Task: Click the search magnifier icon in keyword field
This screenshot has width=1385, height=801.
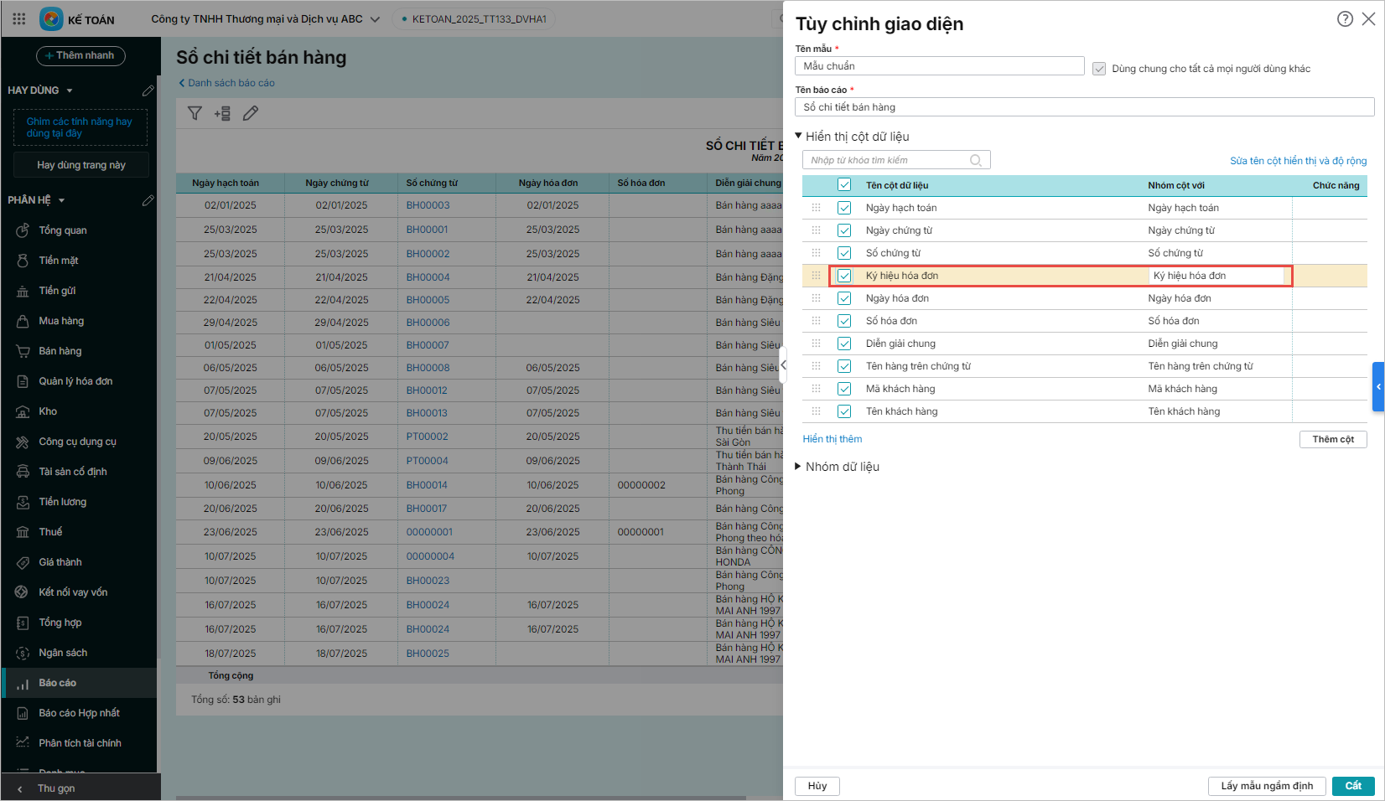Action: pyautogui.click(x=976, y=160)
